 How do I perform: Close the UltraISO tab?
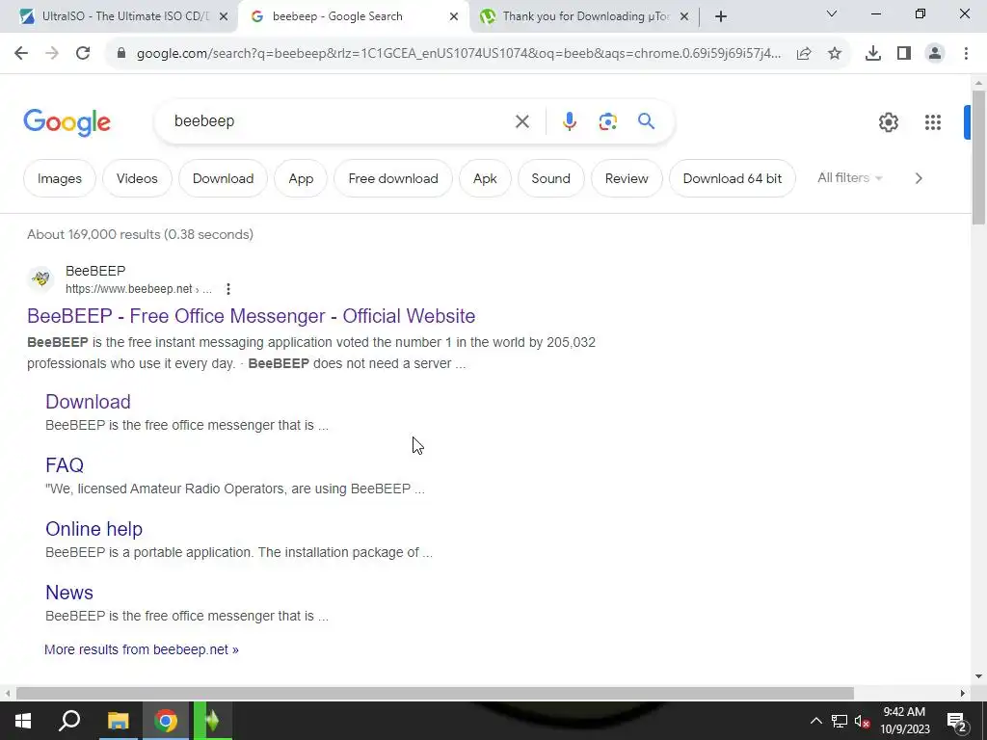point(224,17)
